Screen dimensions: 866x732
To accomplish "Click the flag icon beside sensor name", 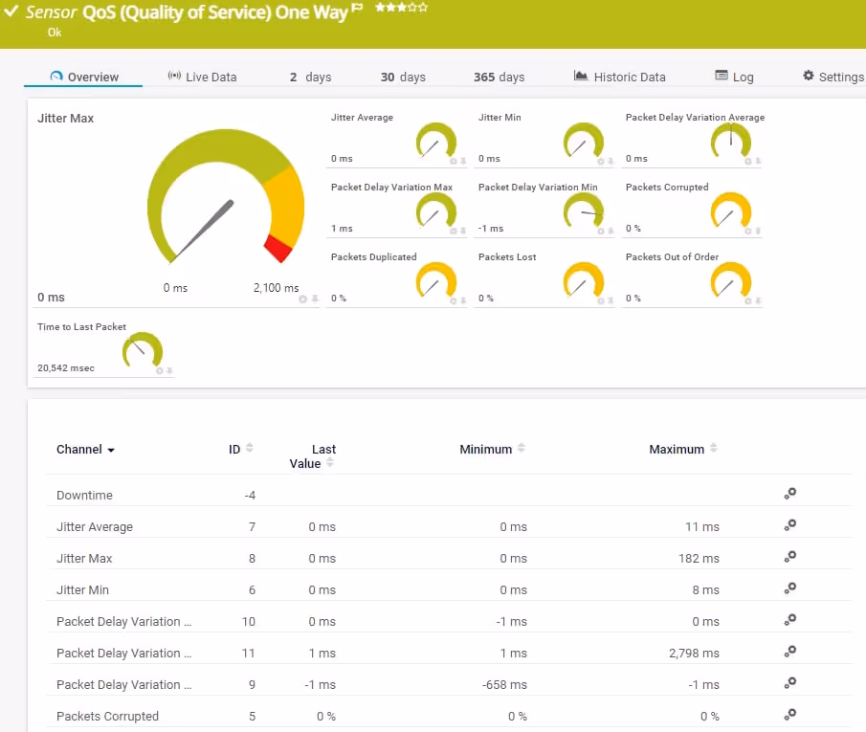I will click(357, 8).
